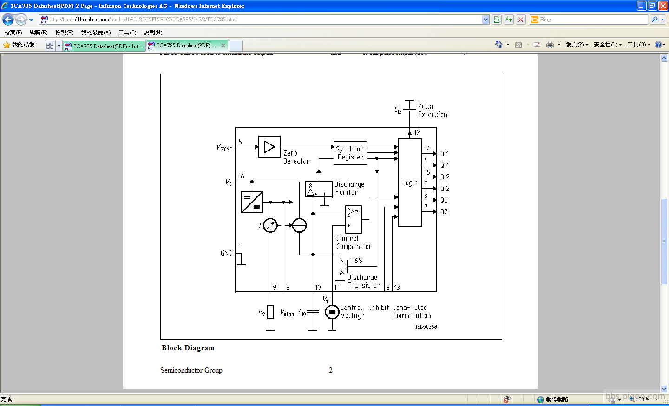669x406 pixels.
Task: Click the 我的最愛 favorites star button
Action: point(19,45)
